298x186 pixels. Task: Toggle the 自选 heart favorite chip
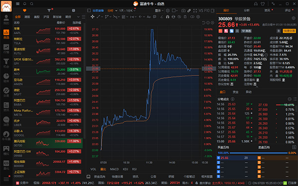point(246,31)
